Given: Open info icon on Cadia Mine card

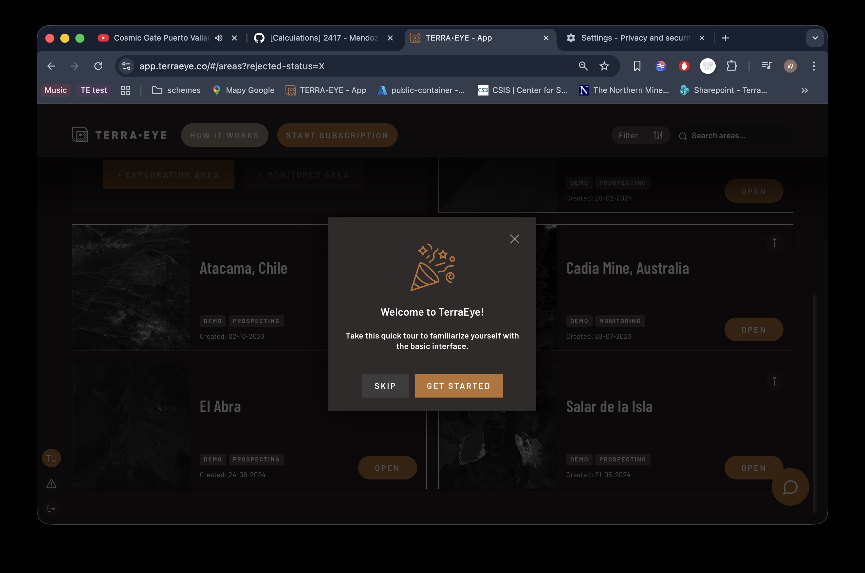Looking at the screenshot, I should [774, 243].
